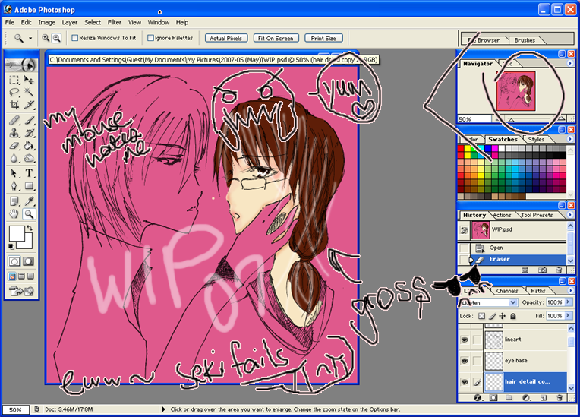Open the Swatches panel flyout menu
The height and width of the screenshot is (417, 580).
(x=570, y=139)
